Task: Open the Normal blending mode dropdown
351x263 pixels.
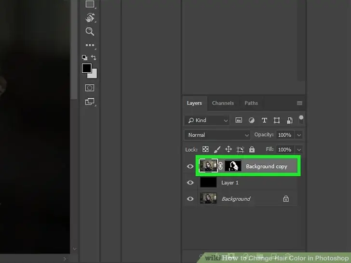Action: [x=218, y=135]
